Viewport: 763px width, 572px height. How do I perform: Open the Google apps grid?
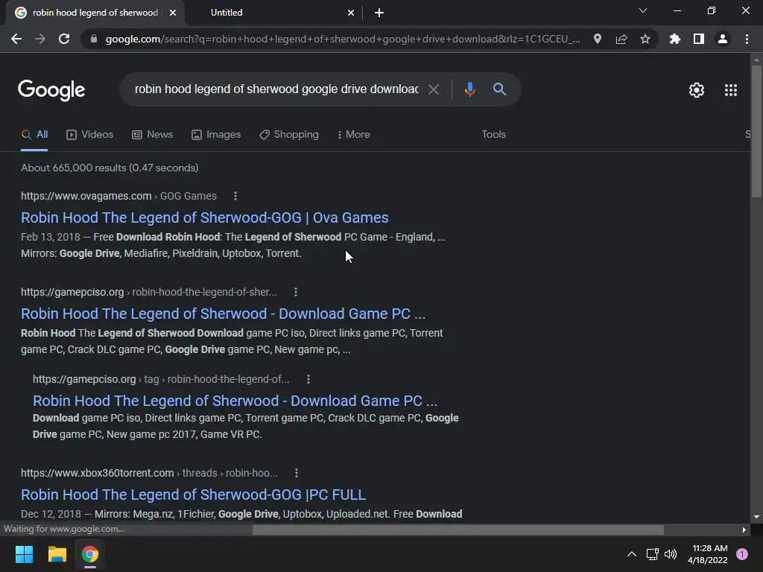tap(731, 90)
